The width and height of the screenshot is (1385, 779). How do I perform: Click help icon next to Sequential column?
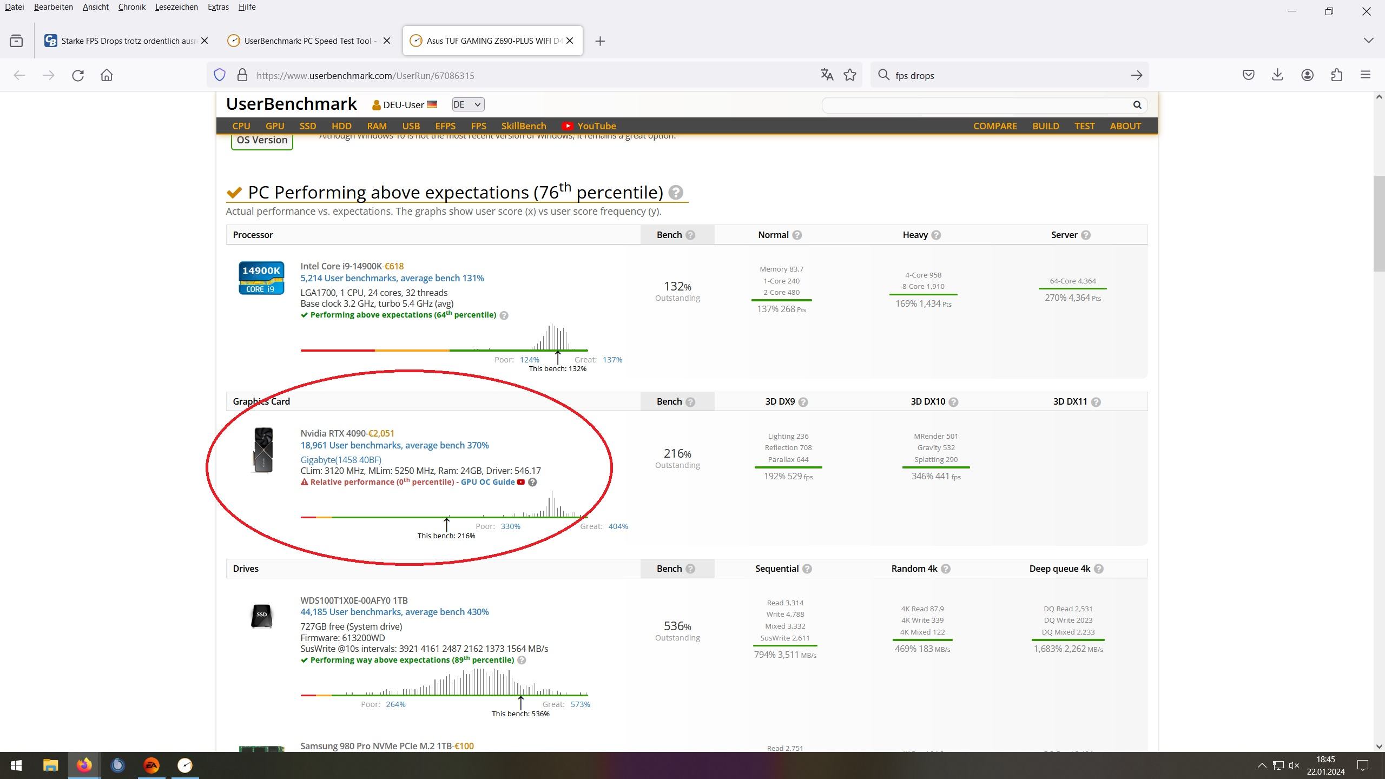tap(807, 569)
